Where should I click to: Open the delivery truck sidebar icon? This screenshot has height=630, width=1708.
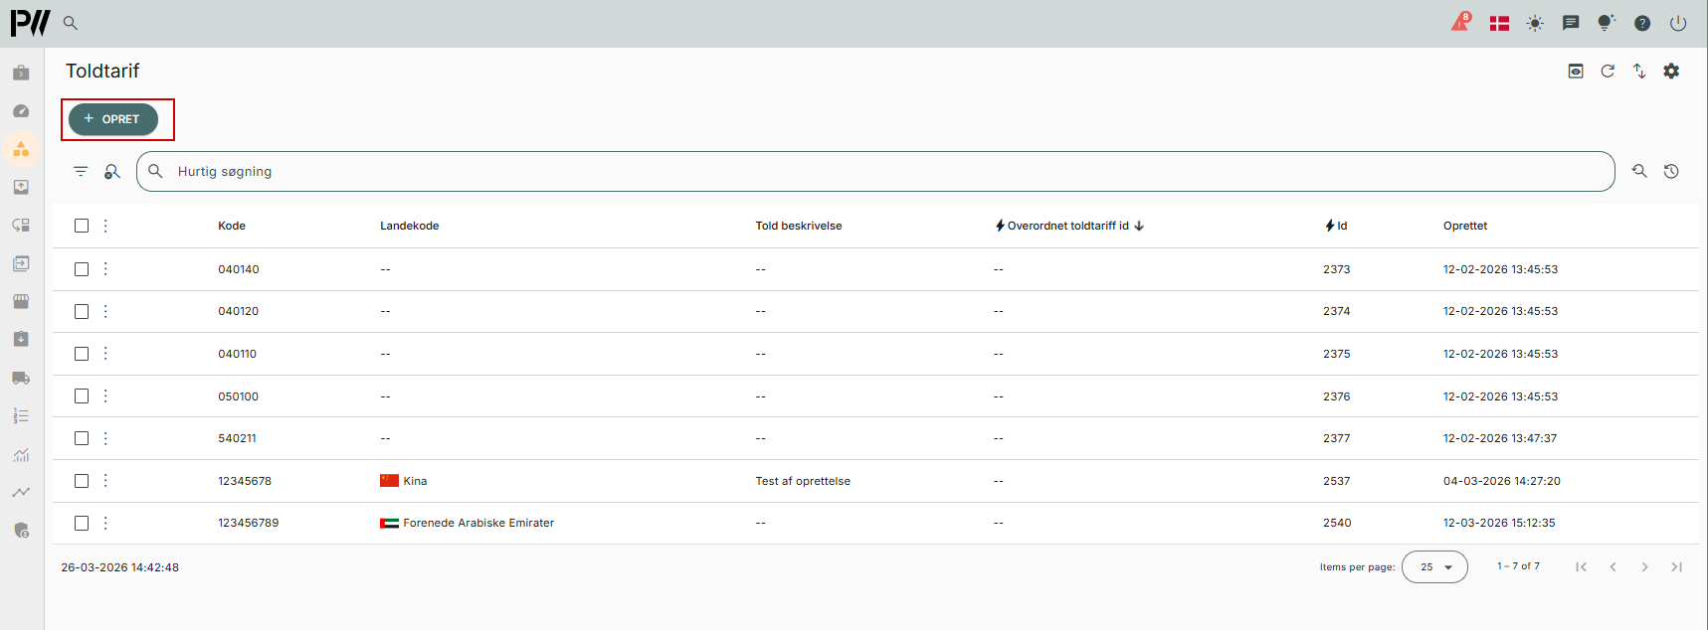click(21, 378)
